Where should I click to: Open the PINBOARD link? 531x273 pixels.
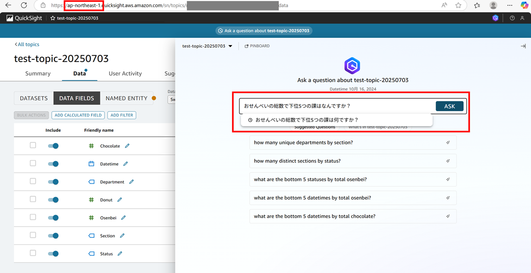(x=257, y=46)
